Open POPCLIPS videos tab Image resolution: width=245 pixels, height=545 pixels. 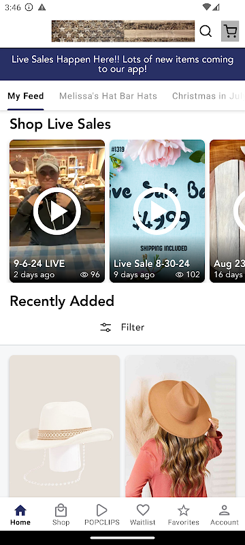[x=101, y=514]
